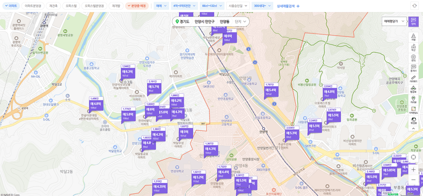Open the 거리뷰 street view icon
Screen dimensions: 423x196
point(413,100)
